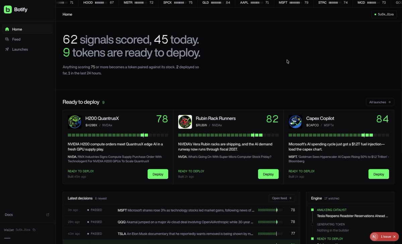
Task: Click the Launches rocket icon
Action: pyautogui.click(x=7, y=49)
